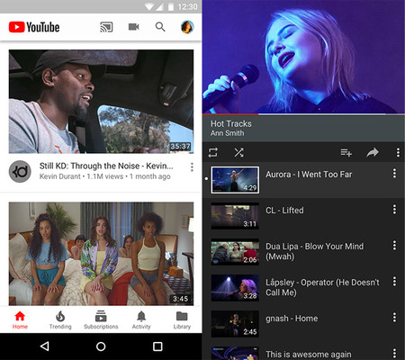Open options for Still KD video
This screenshot has height=360, width=405.
coord(192,167)
